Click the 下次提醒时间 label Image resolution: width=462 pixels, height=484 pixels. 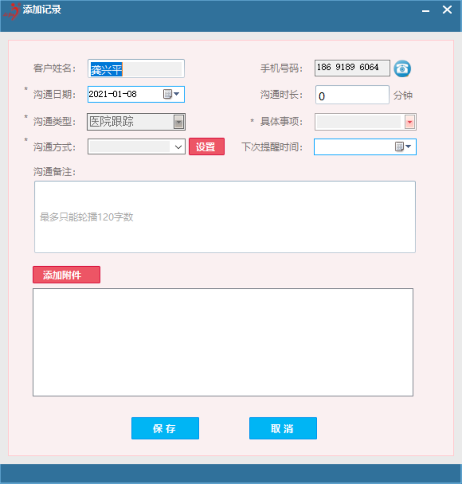point(272,147)
